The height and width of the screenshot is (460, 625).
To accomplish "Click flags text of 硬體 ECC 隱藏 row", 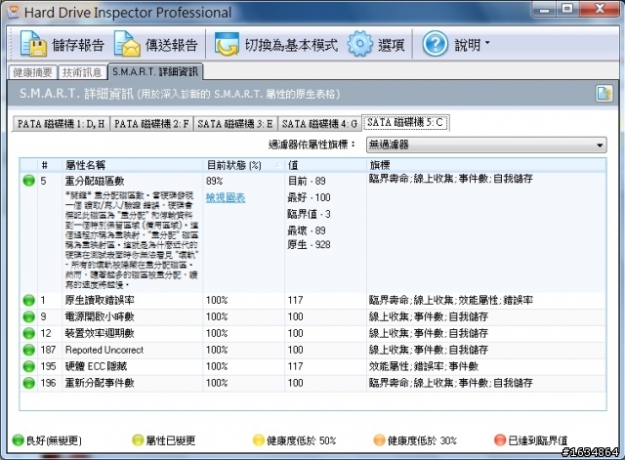I will pyautogui.click(x=423, y=366).
